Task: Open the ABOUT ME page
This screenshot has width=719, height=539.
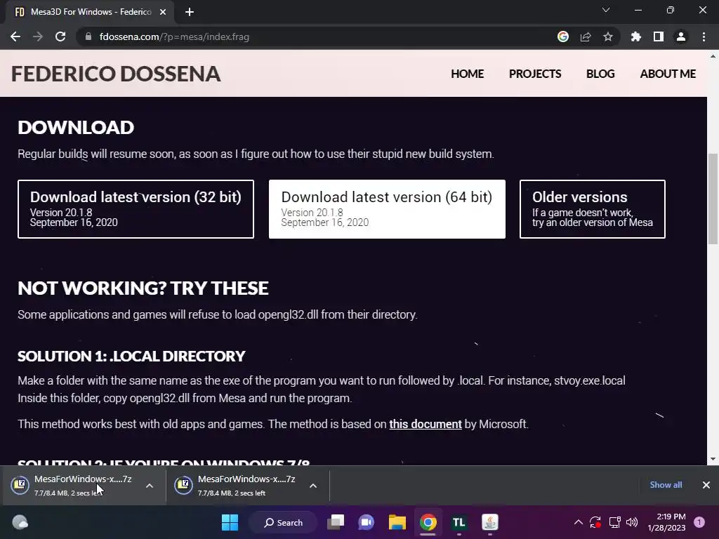Action: click(x=668, y=74)
